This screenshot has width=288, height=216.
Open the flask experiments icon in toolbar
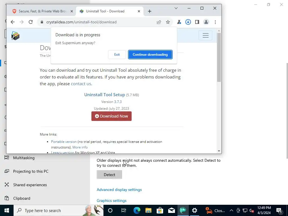click(x=179, y=22)
